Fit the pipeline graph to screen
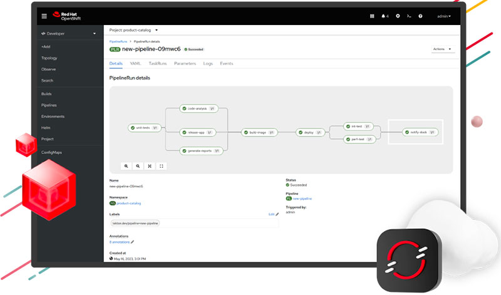The image size is (501, 295). tap(150, 166)
